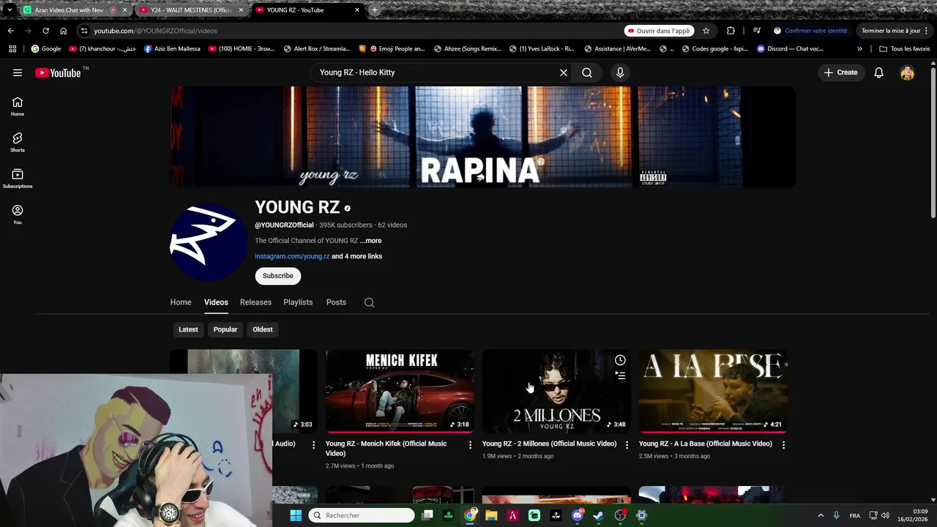Image resolution: width=937 pixels, height=527 pixels.
Task: Open YouTube notifications bell
Action: (x=878, y=72)
